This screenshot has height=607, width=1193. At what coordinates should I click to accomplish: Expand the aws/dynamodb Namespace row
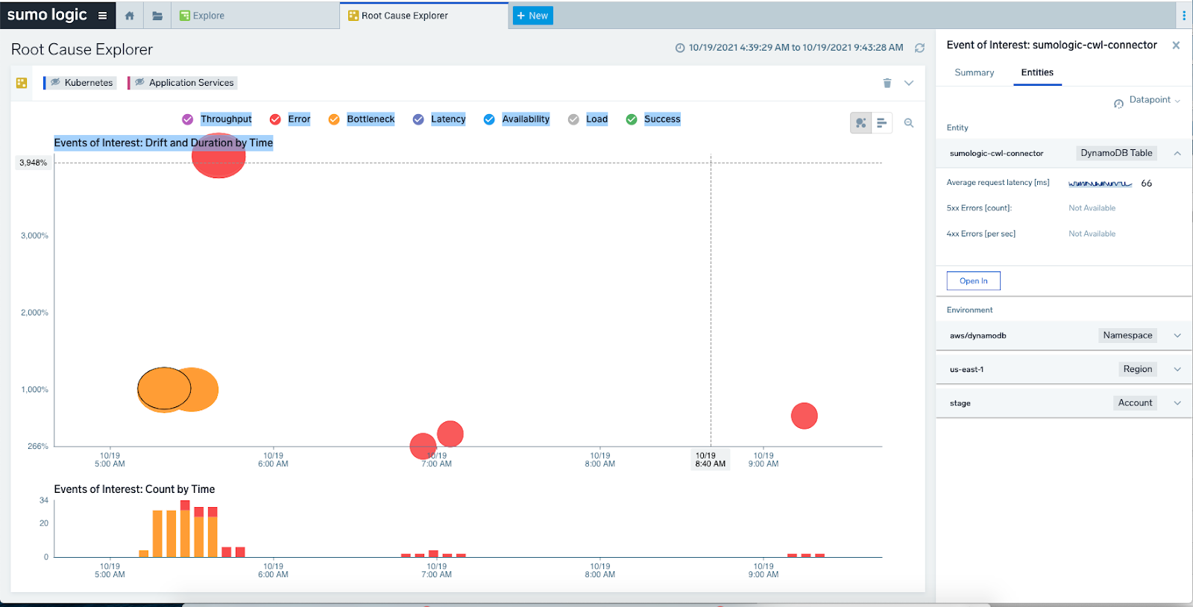point(1177,336)
